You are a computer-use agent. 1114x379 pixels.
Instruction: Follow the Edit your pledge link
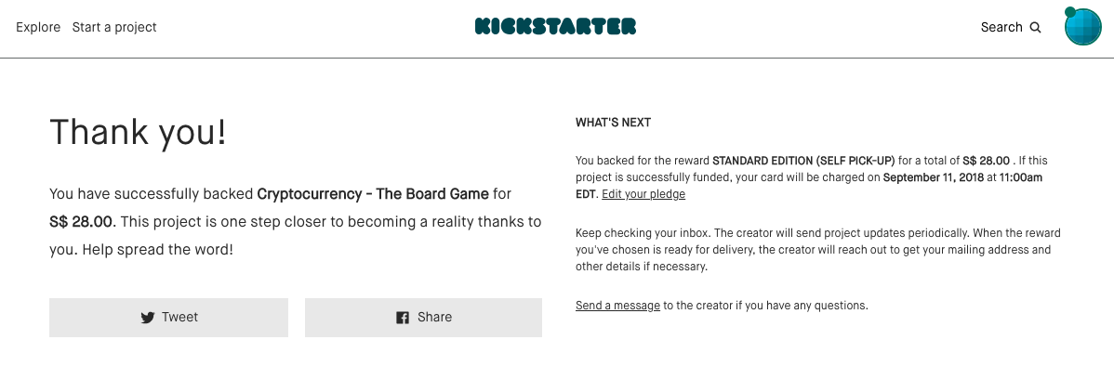[x=643, y=194]
